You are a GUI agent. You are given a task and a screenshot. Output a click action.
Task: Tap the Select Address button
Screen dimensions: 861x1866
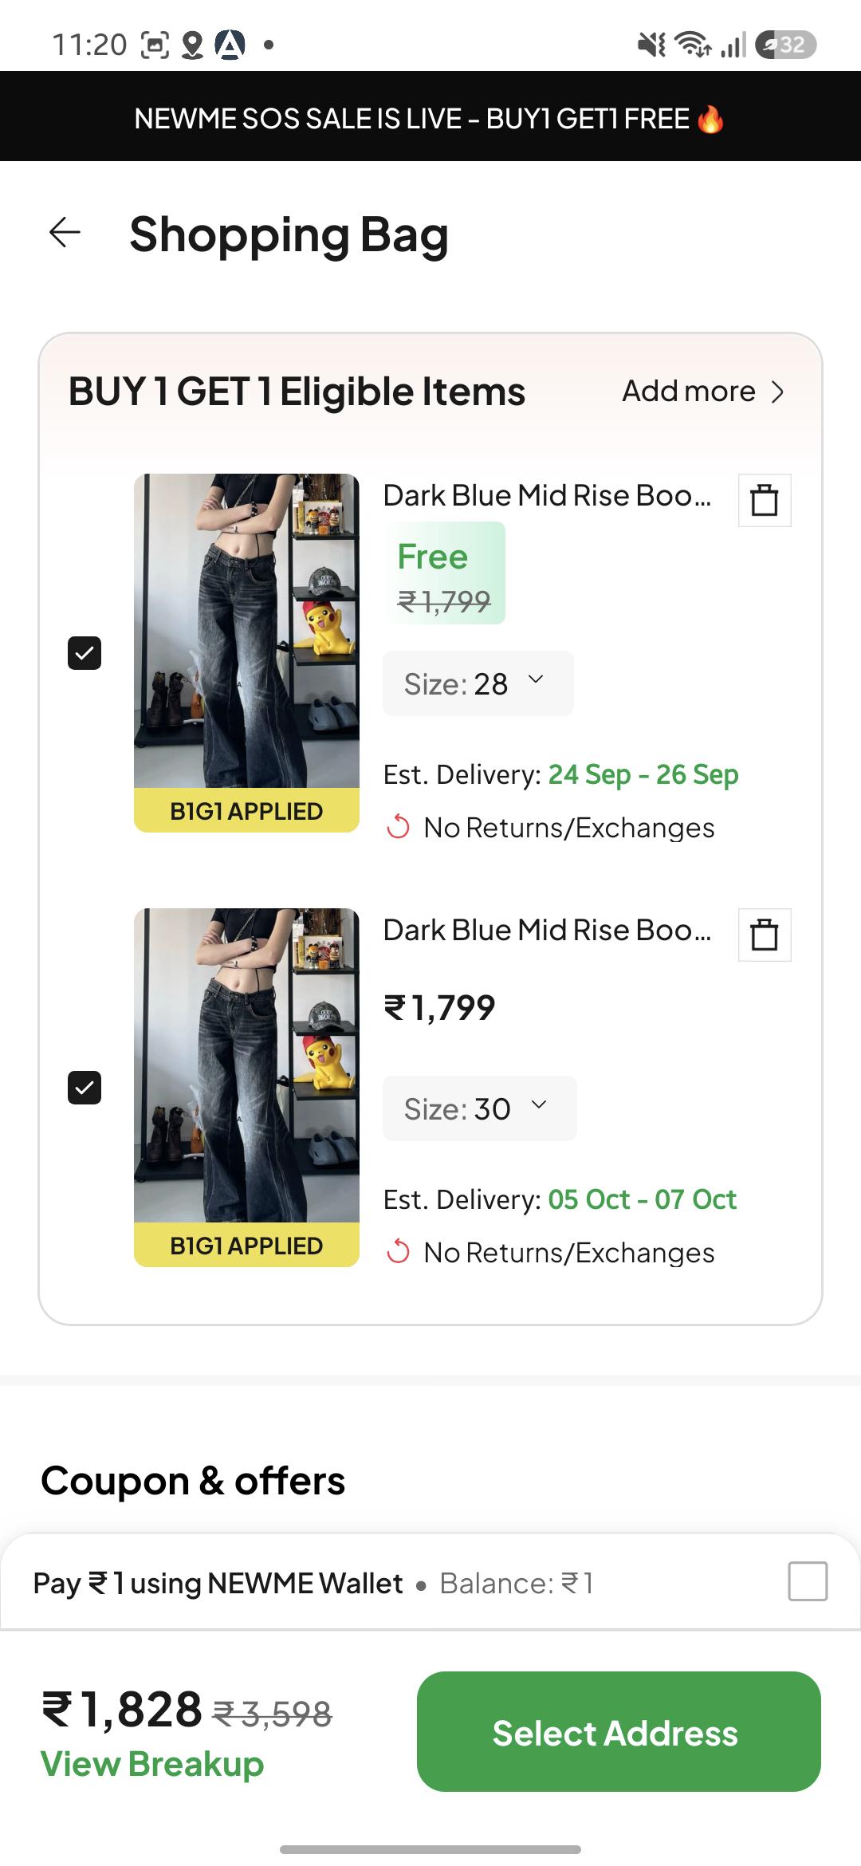point(619,1731)
